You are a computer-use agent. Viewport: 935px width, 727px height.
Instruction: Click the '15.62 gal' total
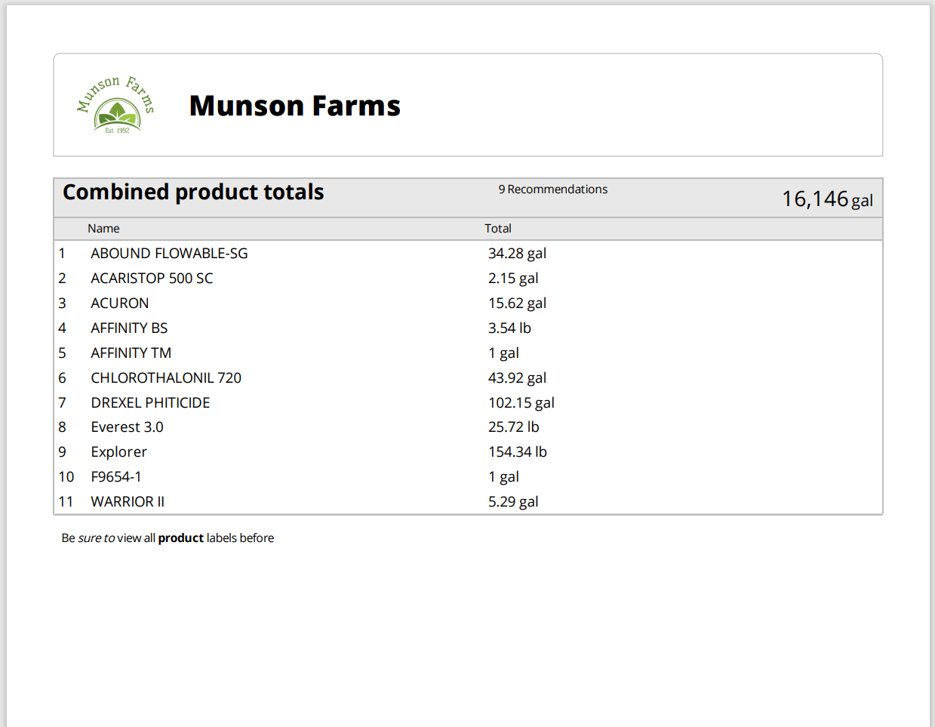(x=517, y=303)
